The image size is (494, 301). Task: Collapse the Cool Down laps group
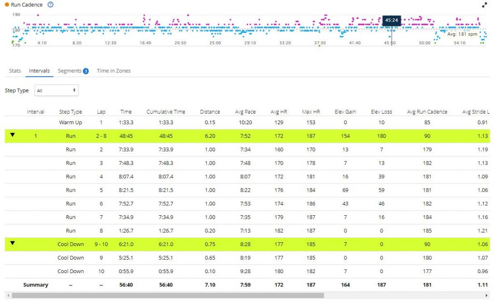pyautogui.click(x=13, y=243)
